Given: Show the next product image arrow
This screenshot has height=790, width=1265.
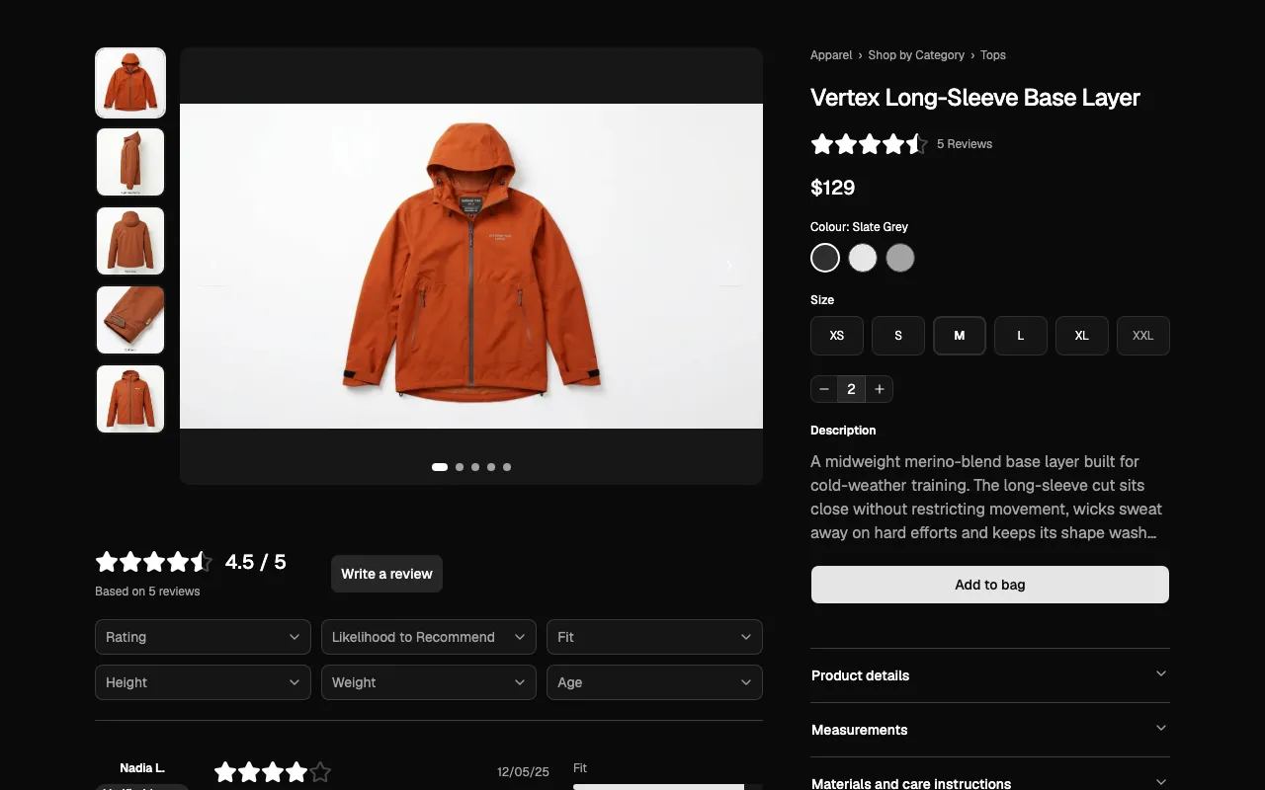Looking at the screenshot, I should click(x=729, y=266).
